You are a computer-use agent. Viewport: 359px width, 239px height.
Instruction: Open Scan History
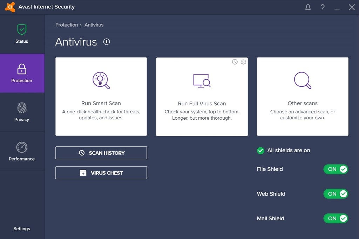[101, 153]
